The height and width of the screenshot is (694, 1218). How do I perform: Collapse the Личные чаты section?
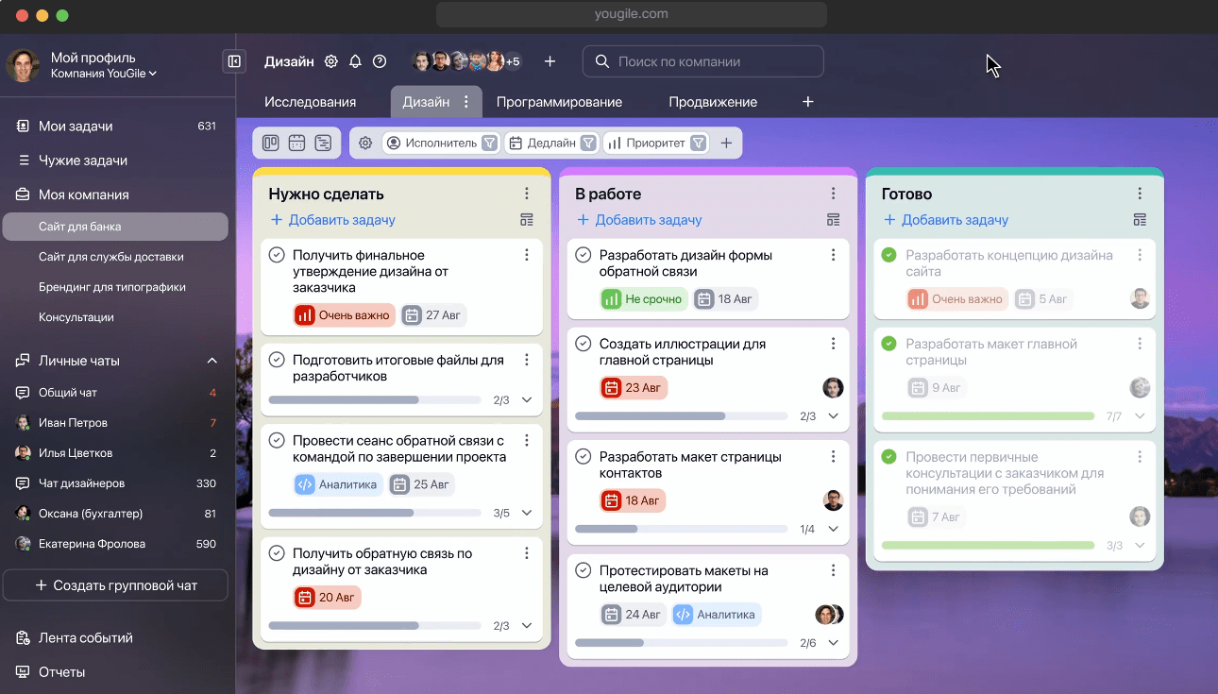point(211,360)
